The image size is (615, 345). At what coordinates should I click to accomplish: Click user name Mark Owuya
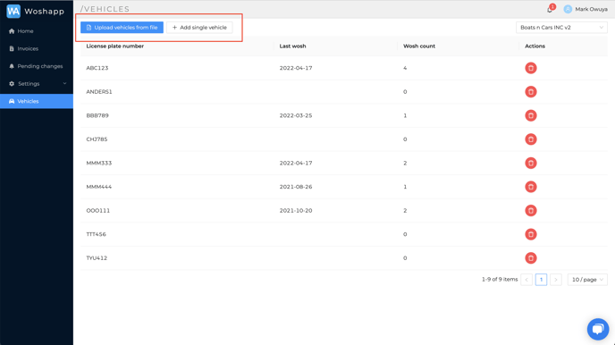[591, 9]
